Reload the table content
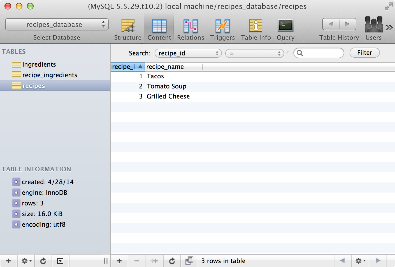The image size is (395, 267). point(172,261)
